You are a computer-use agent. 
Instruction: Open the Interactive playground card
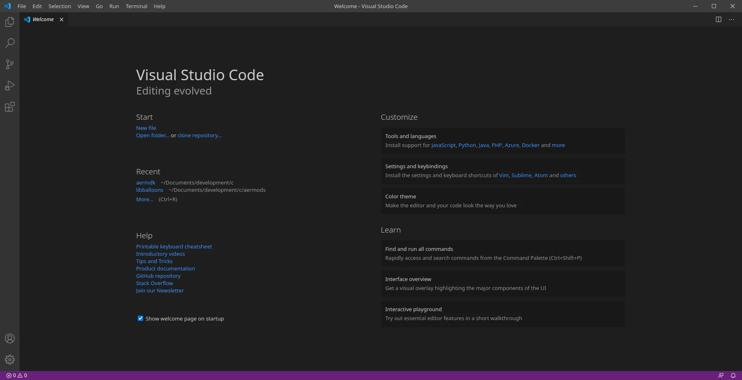click(503, 314)
